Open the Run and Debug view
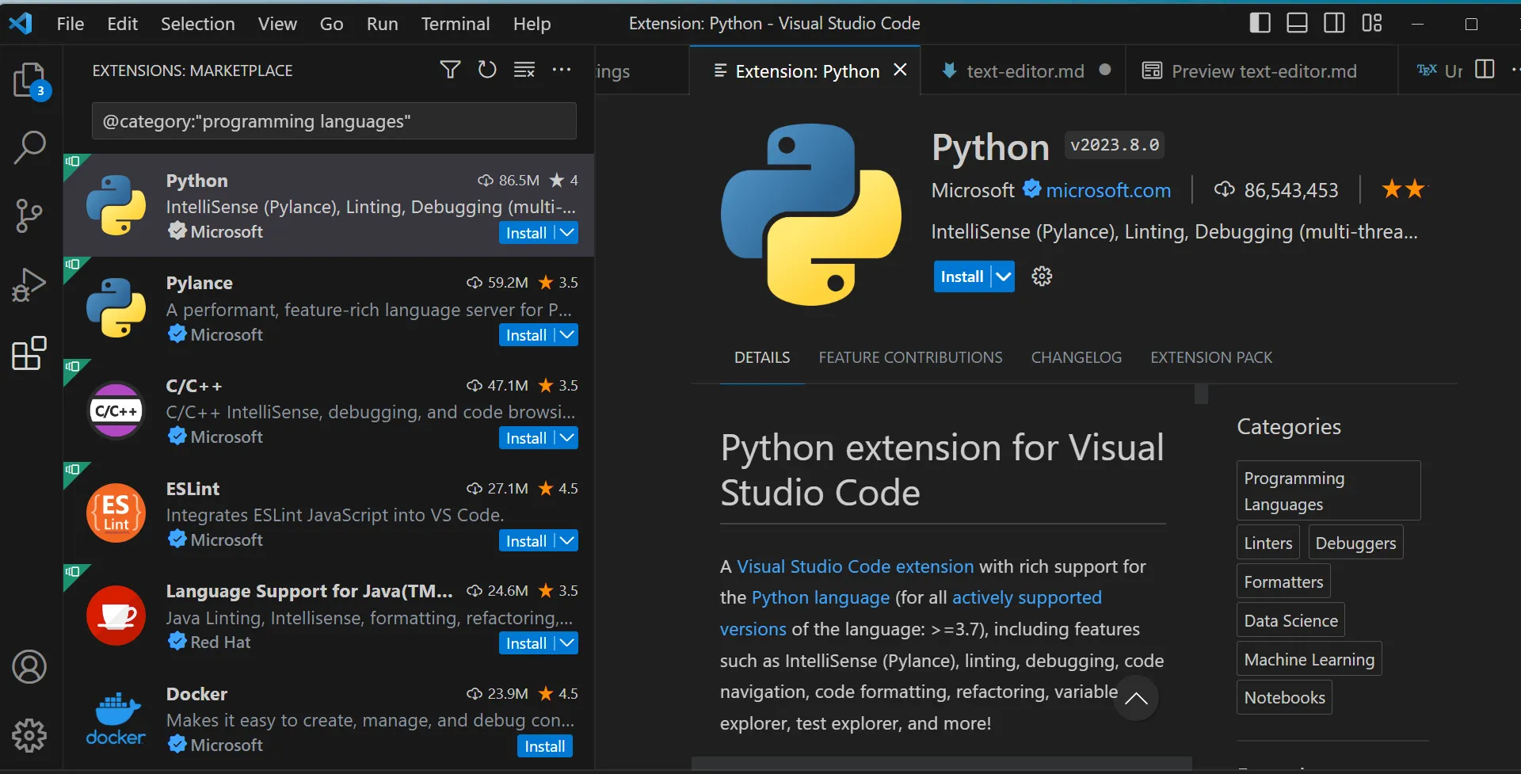The height and width of the screenshot is (774, 1521). pos(29,284)
